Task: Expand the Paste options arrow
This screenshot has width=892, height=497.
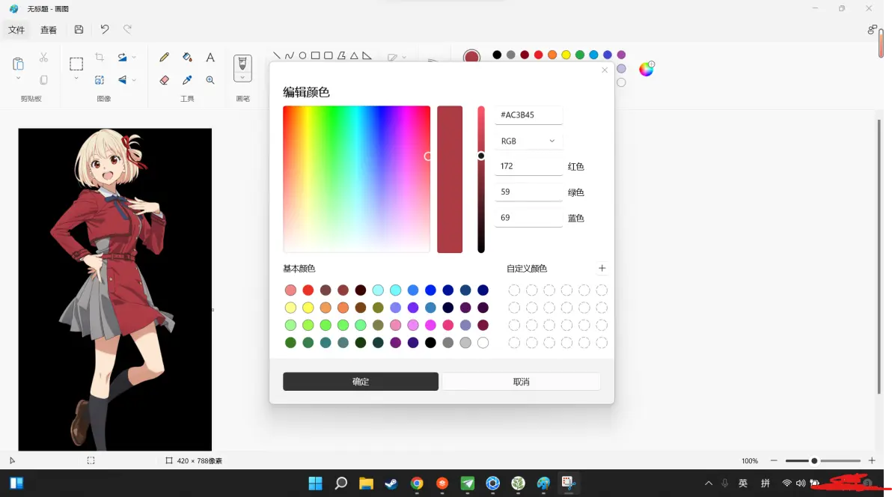Action: click(x=18, y=79)
